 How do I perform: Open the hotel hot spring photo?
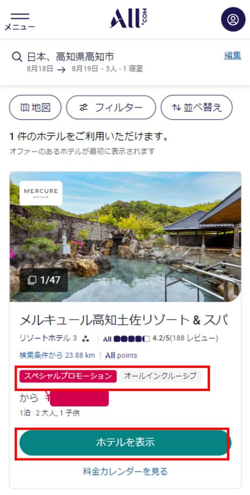[x=125, y=237]
